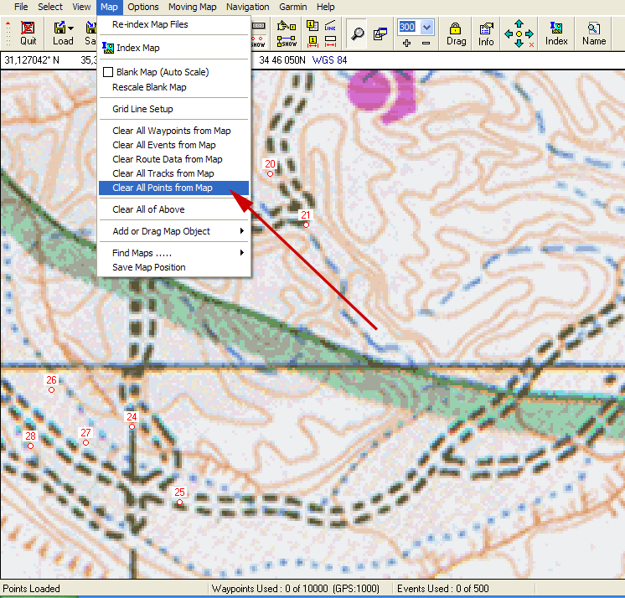Choose Grid Line Setup

(x=173, y=109)
